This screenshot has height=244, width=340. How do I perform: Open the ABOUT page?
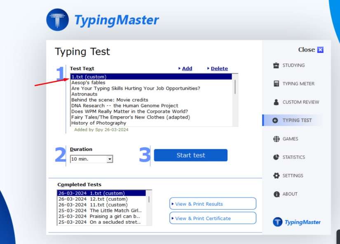(x=290, y=194)
